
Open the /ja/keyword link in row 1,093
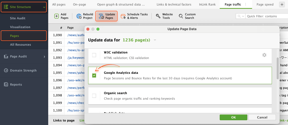click(x=76, y=58)
